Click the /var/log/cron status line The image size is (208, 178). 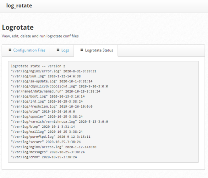(x=44, y=157)
